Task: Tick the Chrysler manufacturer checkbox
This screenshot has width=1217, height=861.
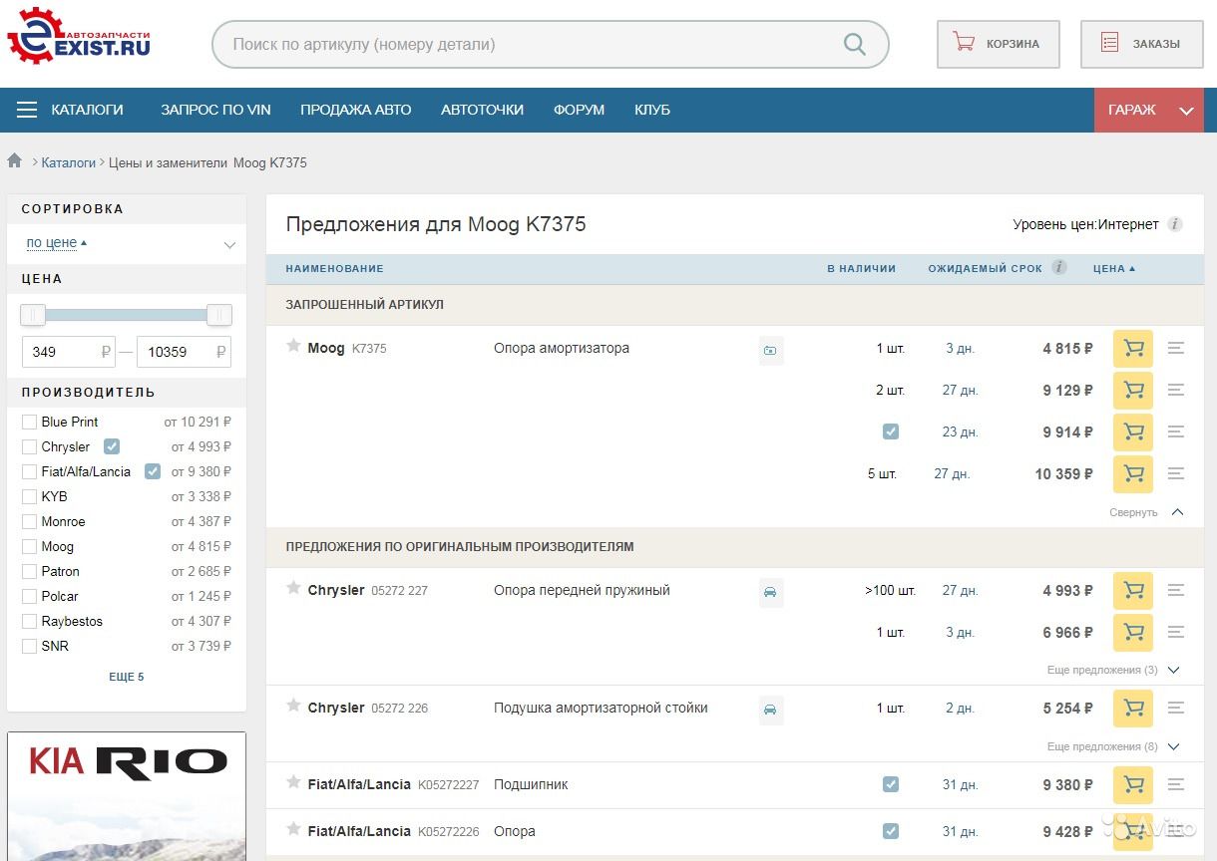Action: coord(29,447)
